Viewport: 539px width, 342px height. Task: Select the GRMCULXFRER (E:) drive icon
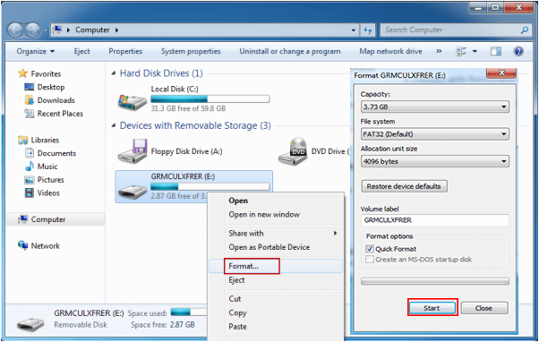click(x=132, y=192)
